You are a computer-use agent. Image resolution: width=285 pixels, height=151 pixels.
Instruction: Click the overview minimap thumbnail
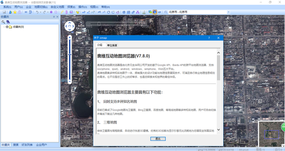pos(271,134)
